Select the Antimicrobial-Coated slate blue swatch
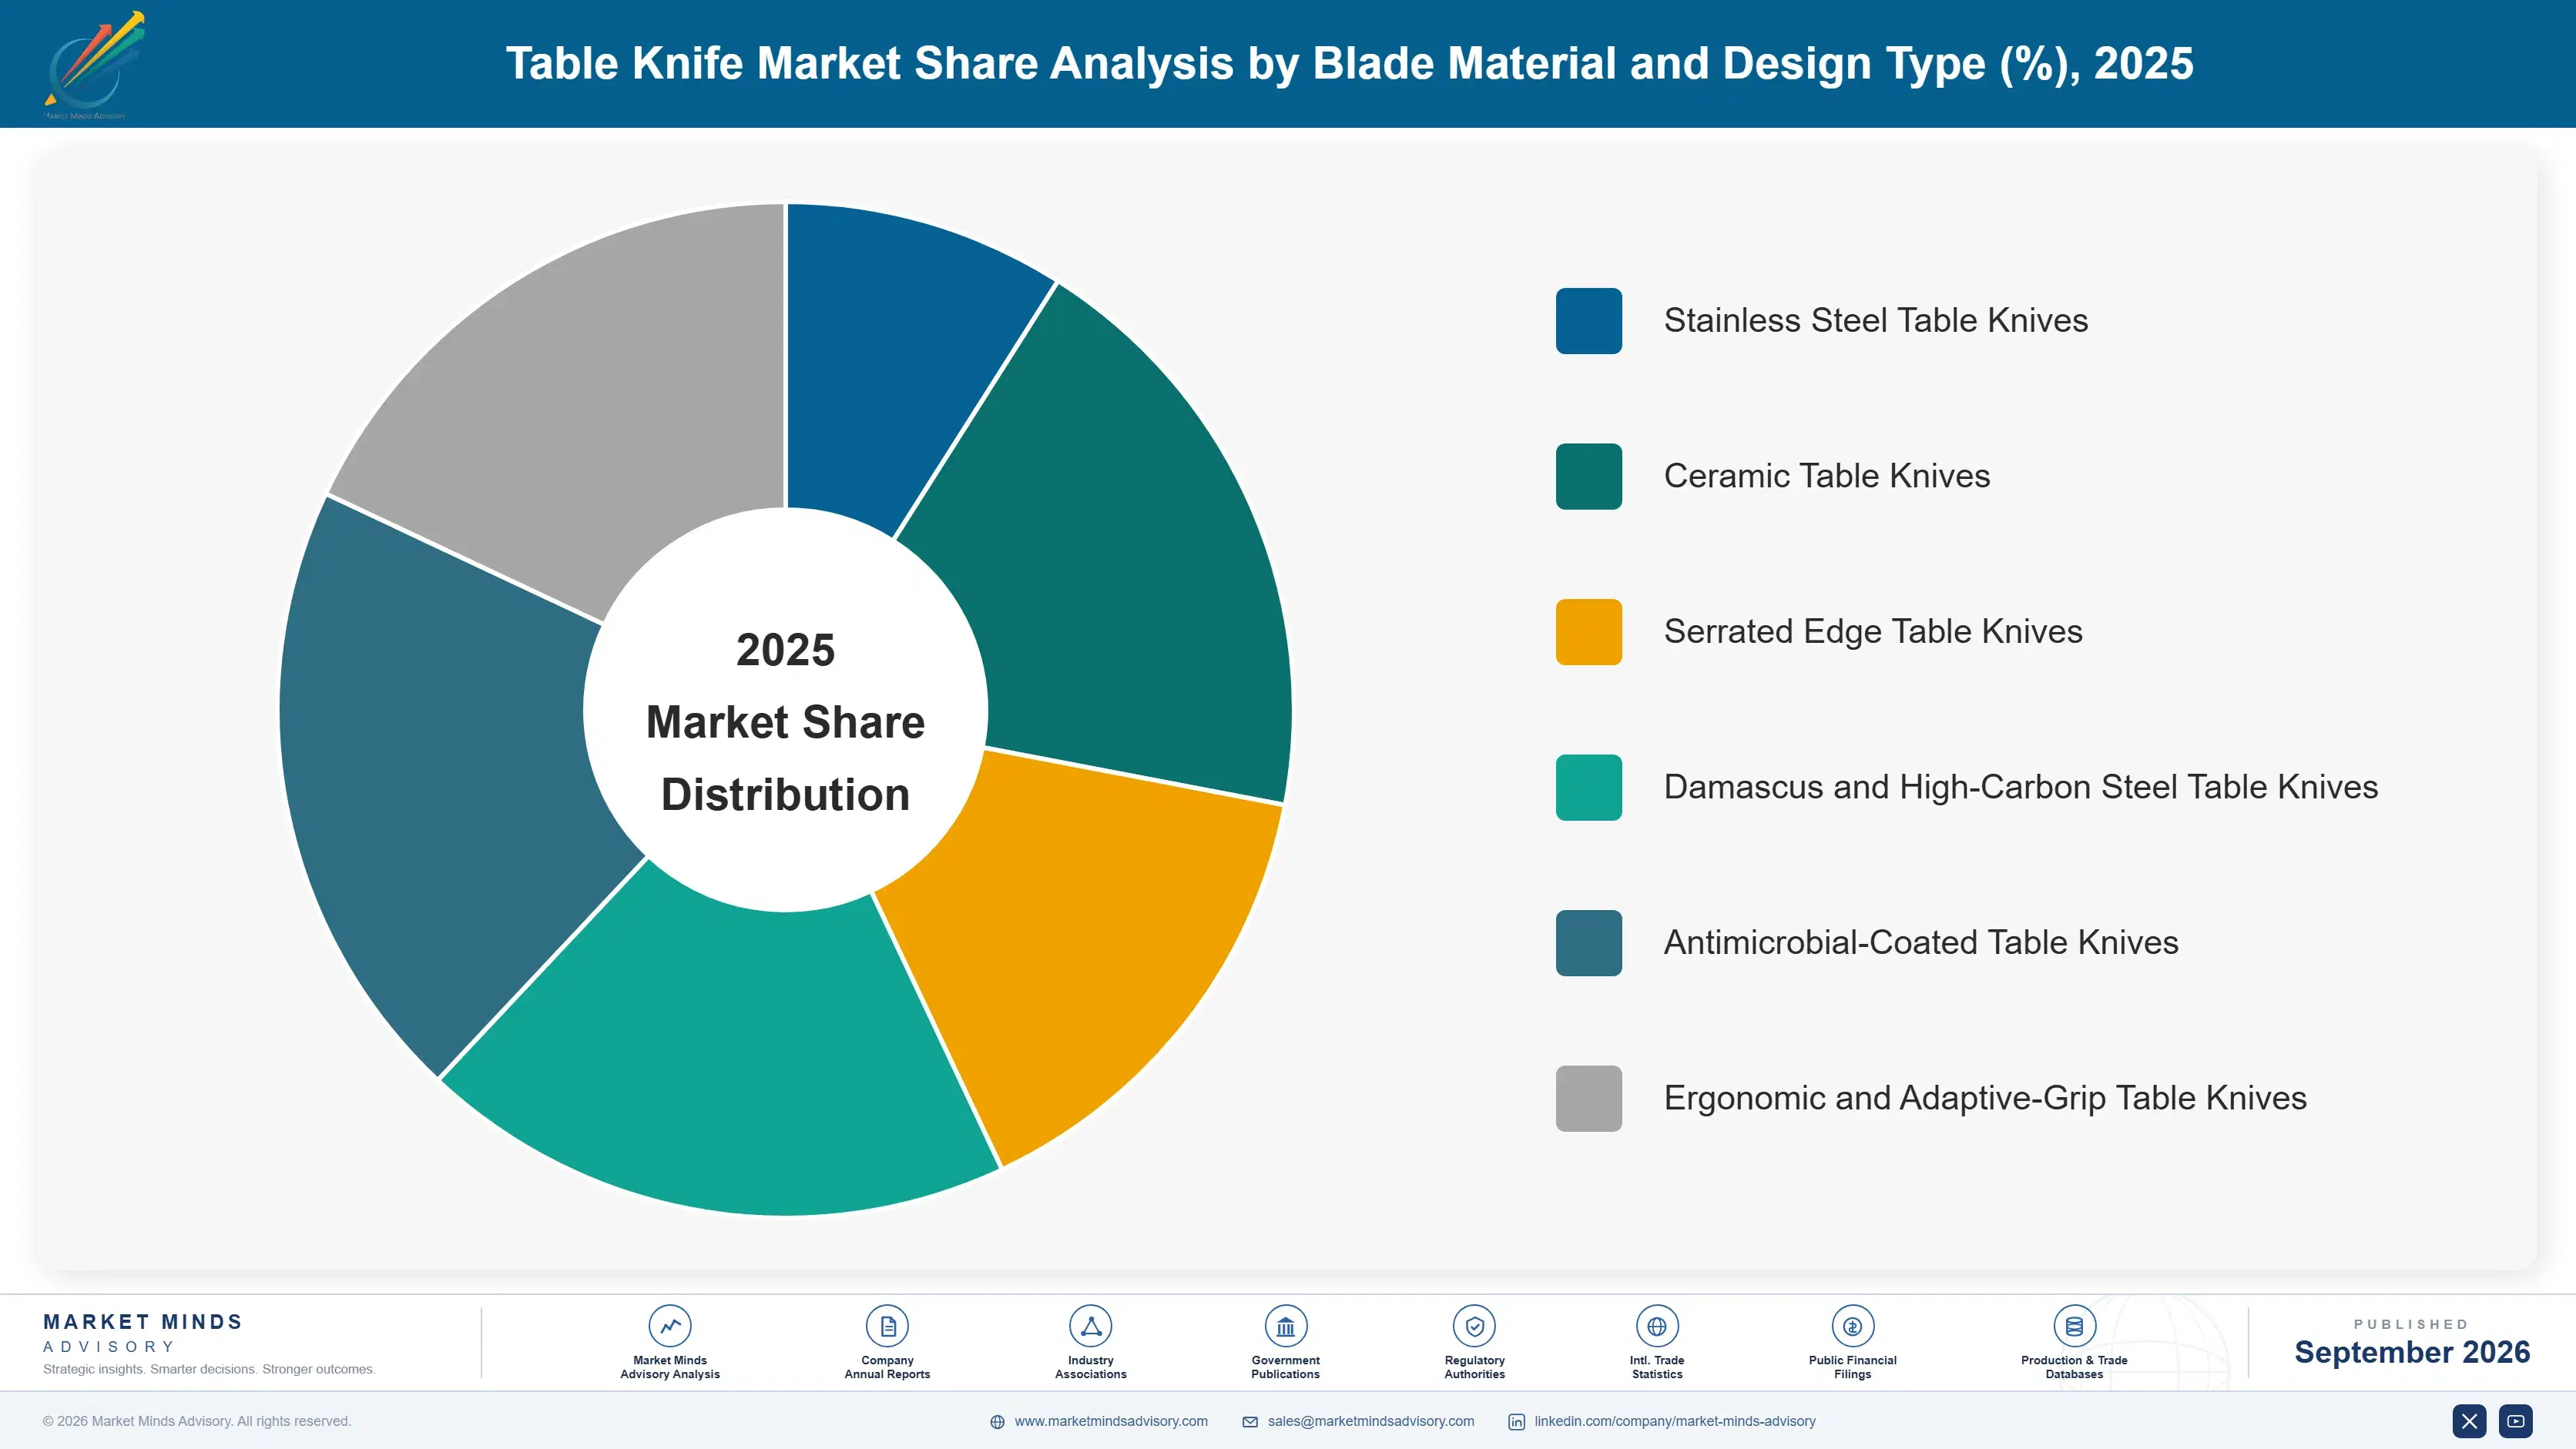 [1589, 943]
